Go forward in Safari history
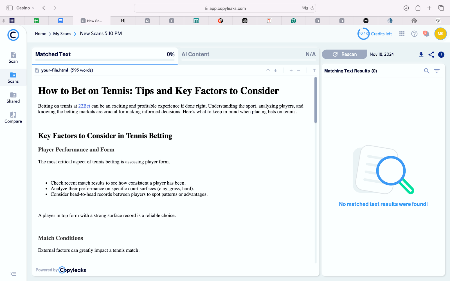450x281 pixels. [x=55, y=8]
